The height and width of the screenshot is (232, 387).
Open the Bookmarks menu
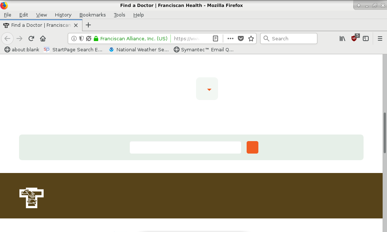pos(92,15)
